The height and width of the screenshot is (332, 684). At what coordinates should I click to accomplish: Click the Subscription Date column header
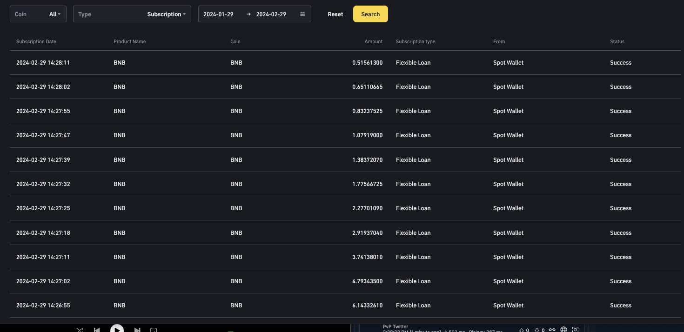coord(36,41)
